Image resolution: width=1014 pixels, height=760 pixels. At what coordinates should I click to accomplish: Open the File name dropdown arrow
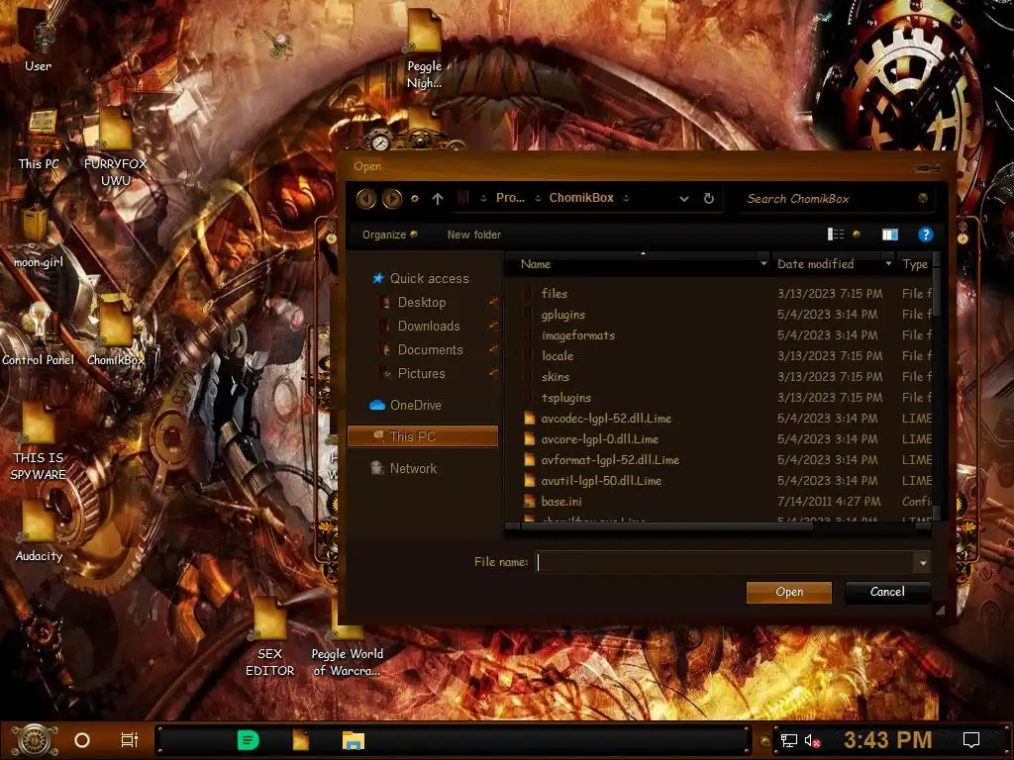tap(923, 563)
